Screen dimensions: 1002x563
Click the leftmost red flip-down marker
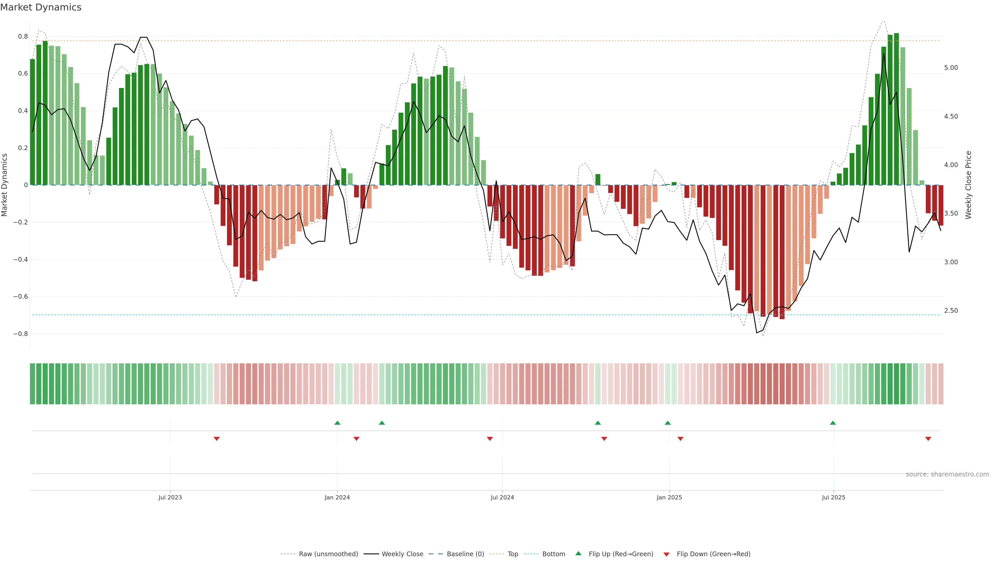(217, 439)
